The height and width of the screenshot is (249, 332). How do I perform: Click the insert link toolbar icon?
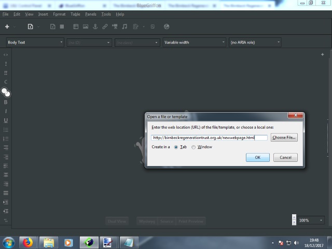click(105, 26)
